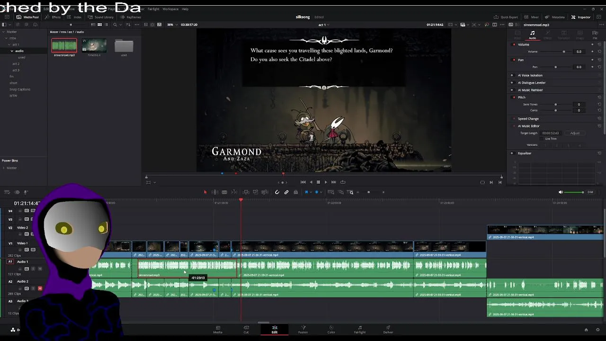Screen dimensions: 606x341
Task: Open the viewer zoom 56% dropdown
Action: [171, 25]
